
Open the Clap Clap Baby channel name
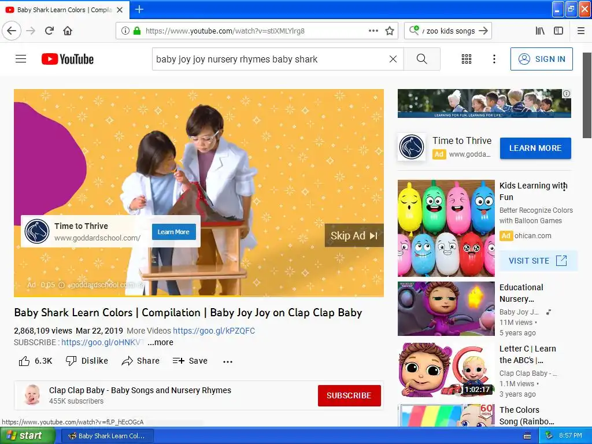pos(140,390)
